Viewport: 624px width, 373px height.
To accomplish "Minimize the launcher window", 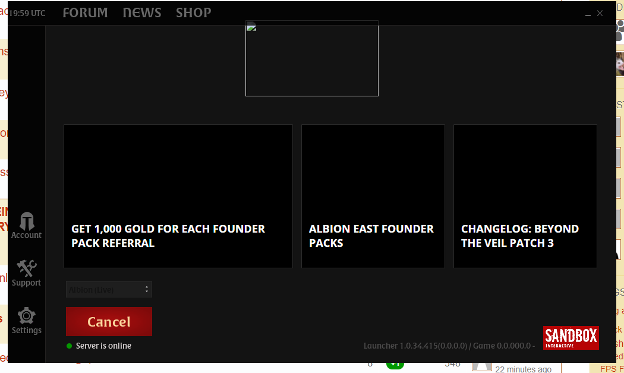I will click(x=588, y=14).
